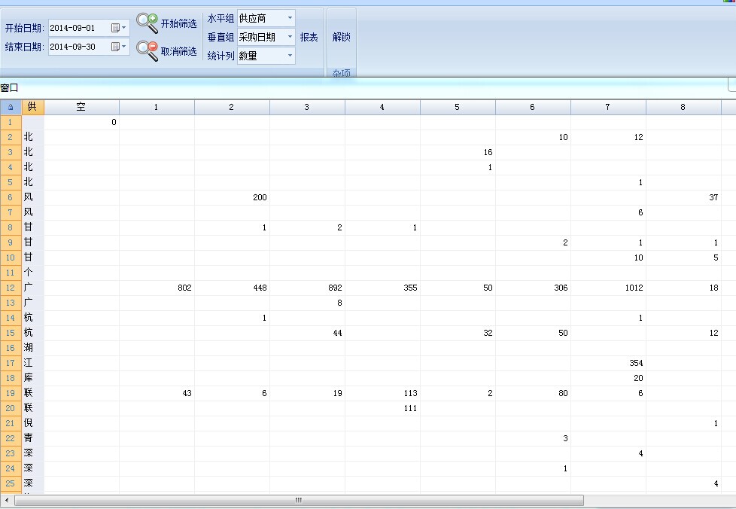Select column header 3
736x509 pixels.
[307, 107]
